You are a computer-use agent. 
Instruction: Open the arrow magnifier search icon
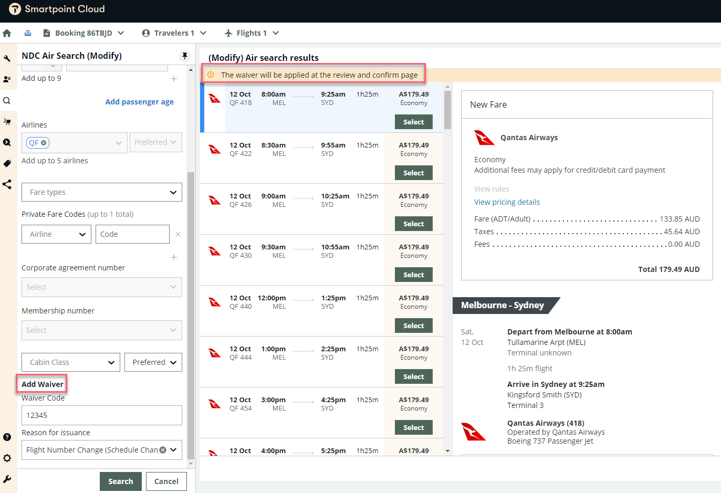7,142
